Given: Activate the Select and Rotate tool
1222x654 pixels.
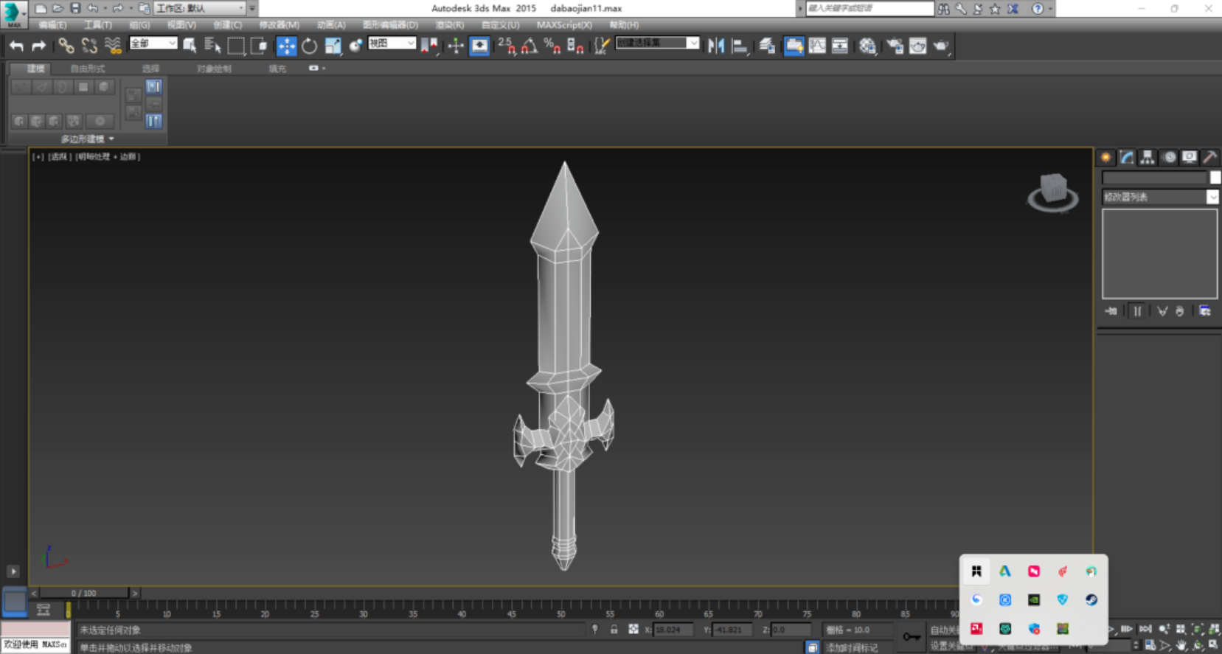Looking at the screenshot, I should 309,46.
